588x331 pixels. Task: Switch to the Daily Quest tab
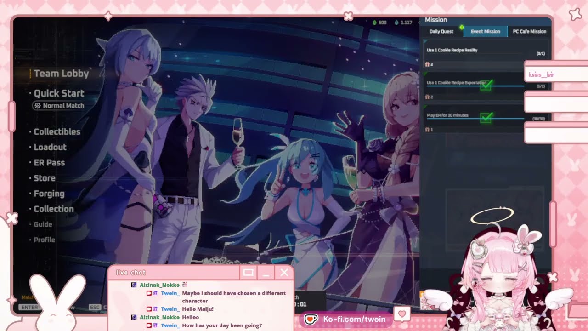click(x=441, y=31)
